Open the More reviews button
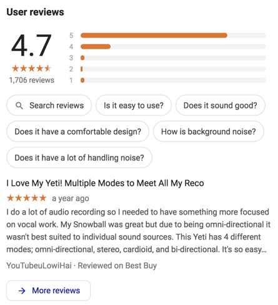The height and width of the screenshot is (305, 278). 49,291
